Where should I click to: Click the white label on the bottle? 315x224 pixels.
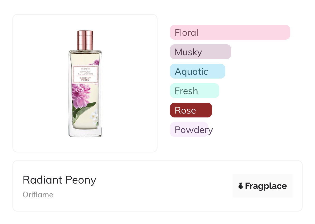85,74
